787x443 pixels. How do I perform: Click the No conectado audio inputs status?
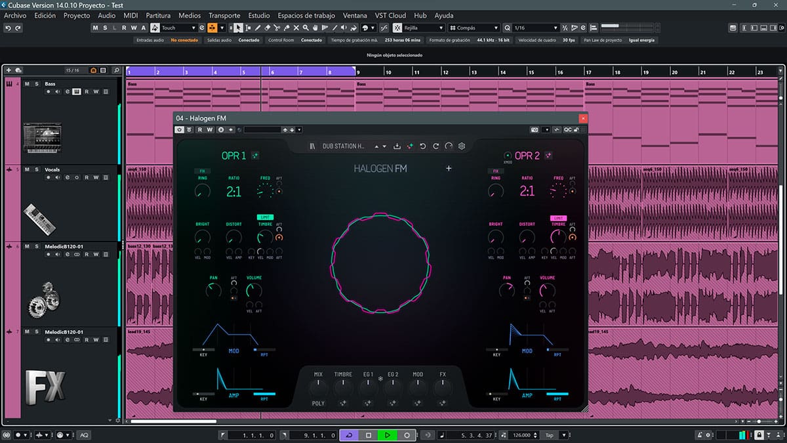coord(184,40)
